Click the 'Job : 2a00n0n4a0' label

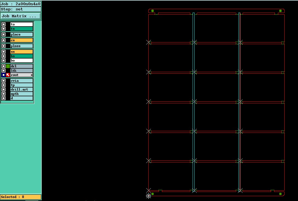pyautogui.click(x=21, y=4)
